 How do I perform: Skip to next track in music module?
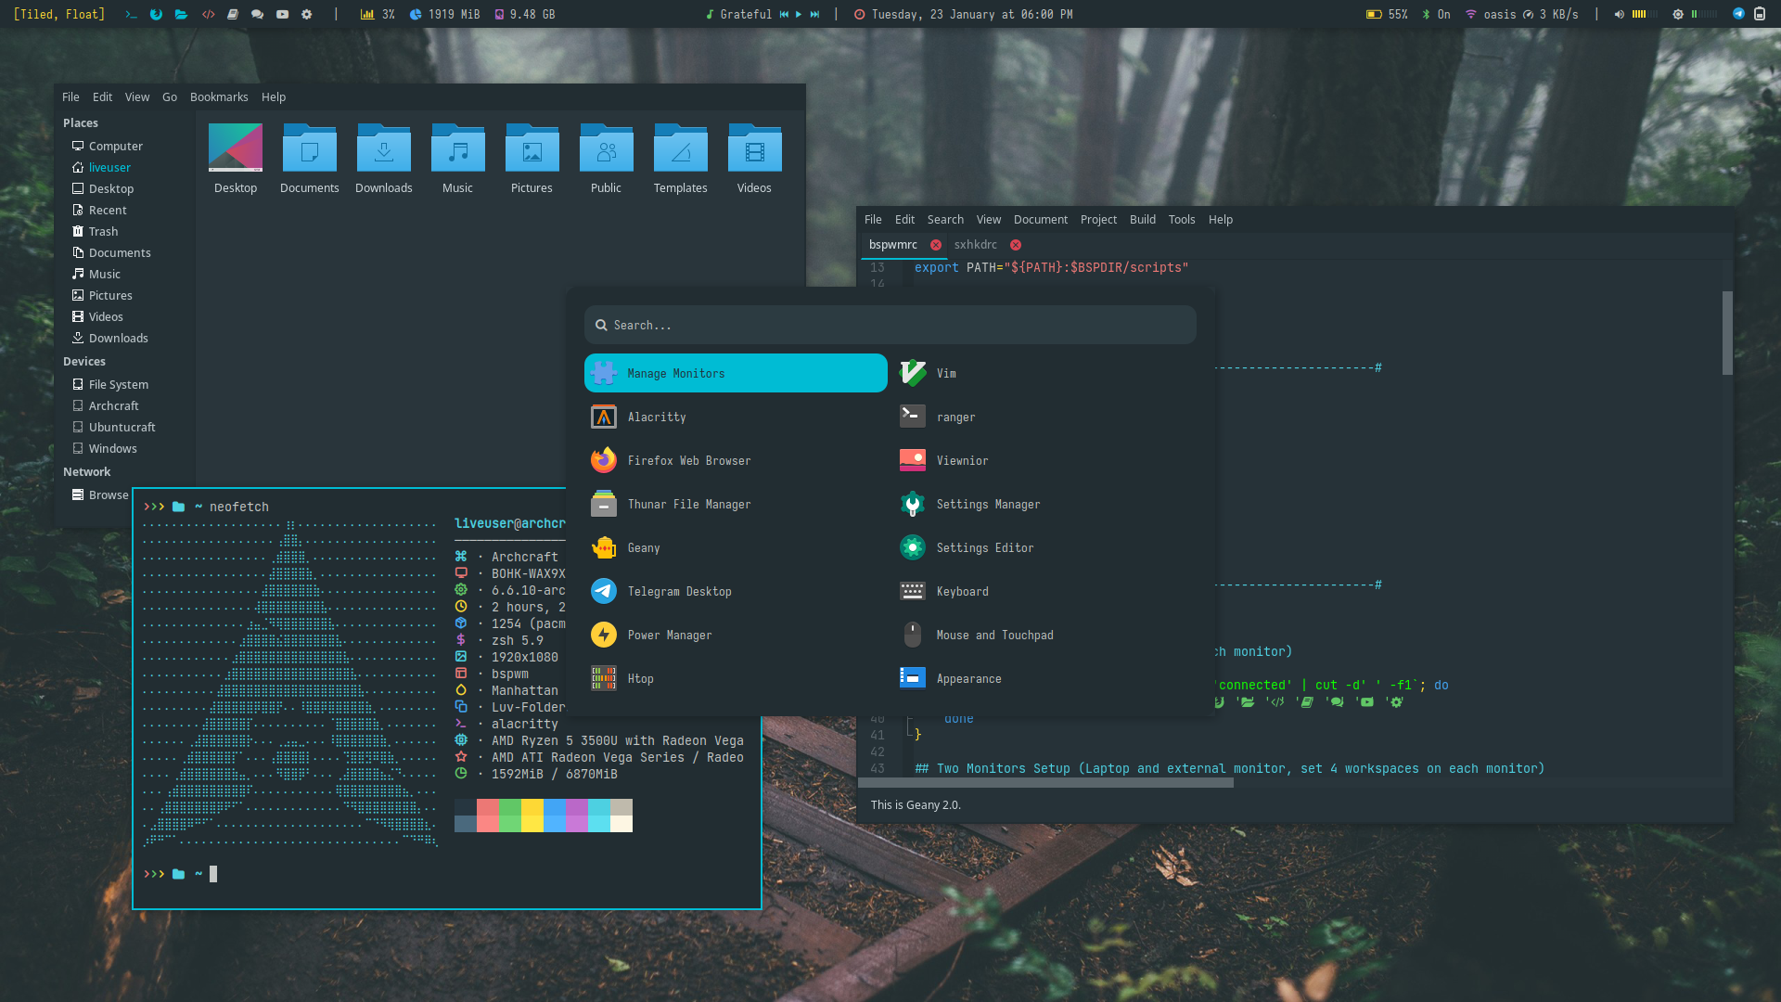(814, 14)
